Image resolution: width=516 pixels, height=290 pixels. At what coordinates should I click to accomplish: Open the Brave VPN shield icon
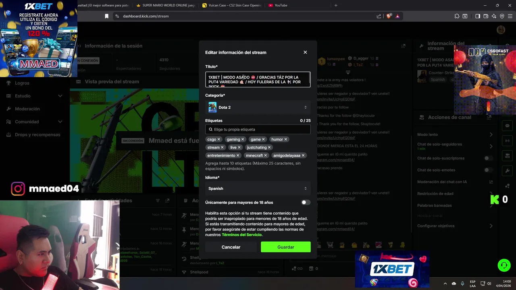point(502,16)
